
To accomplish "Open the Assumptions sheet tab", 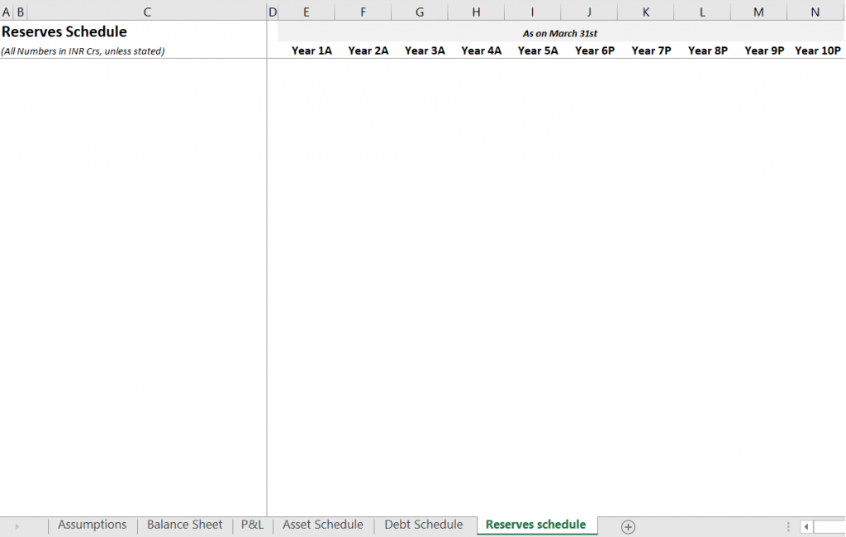I will click(92, 525).
